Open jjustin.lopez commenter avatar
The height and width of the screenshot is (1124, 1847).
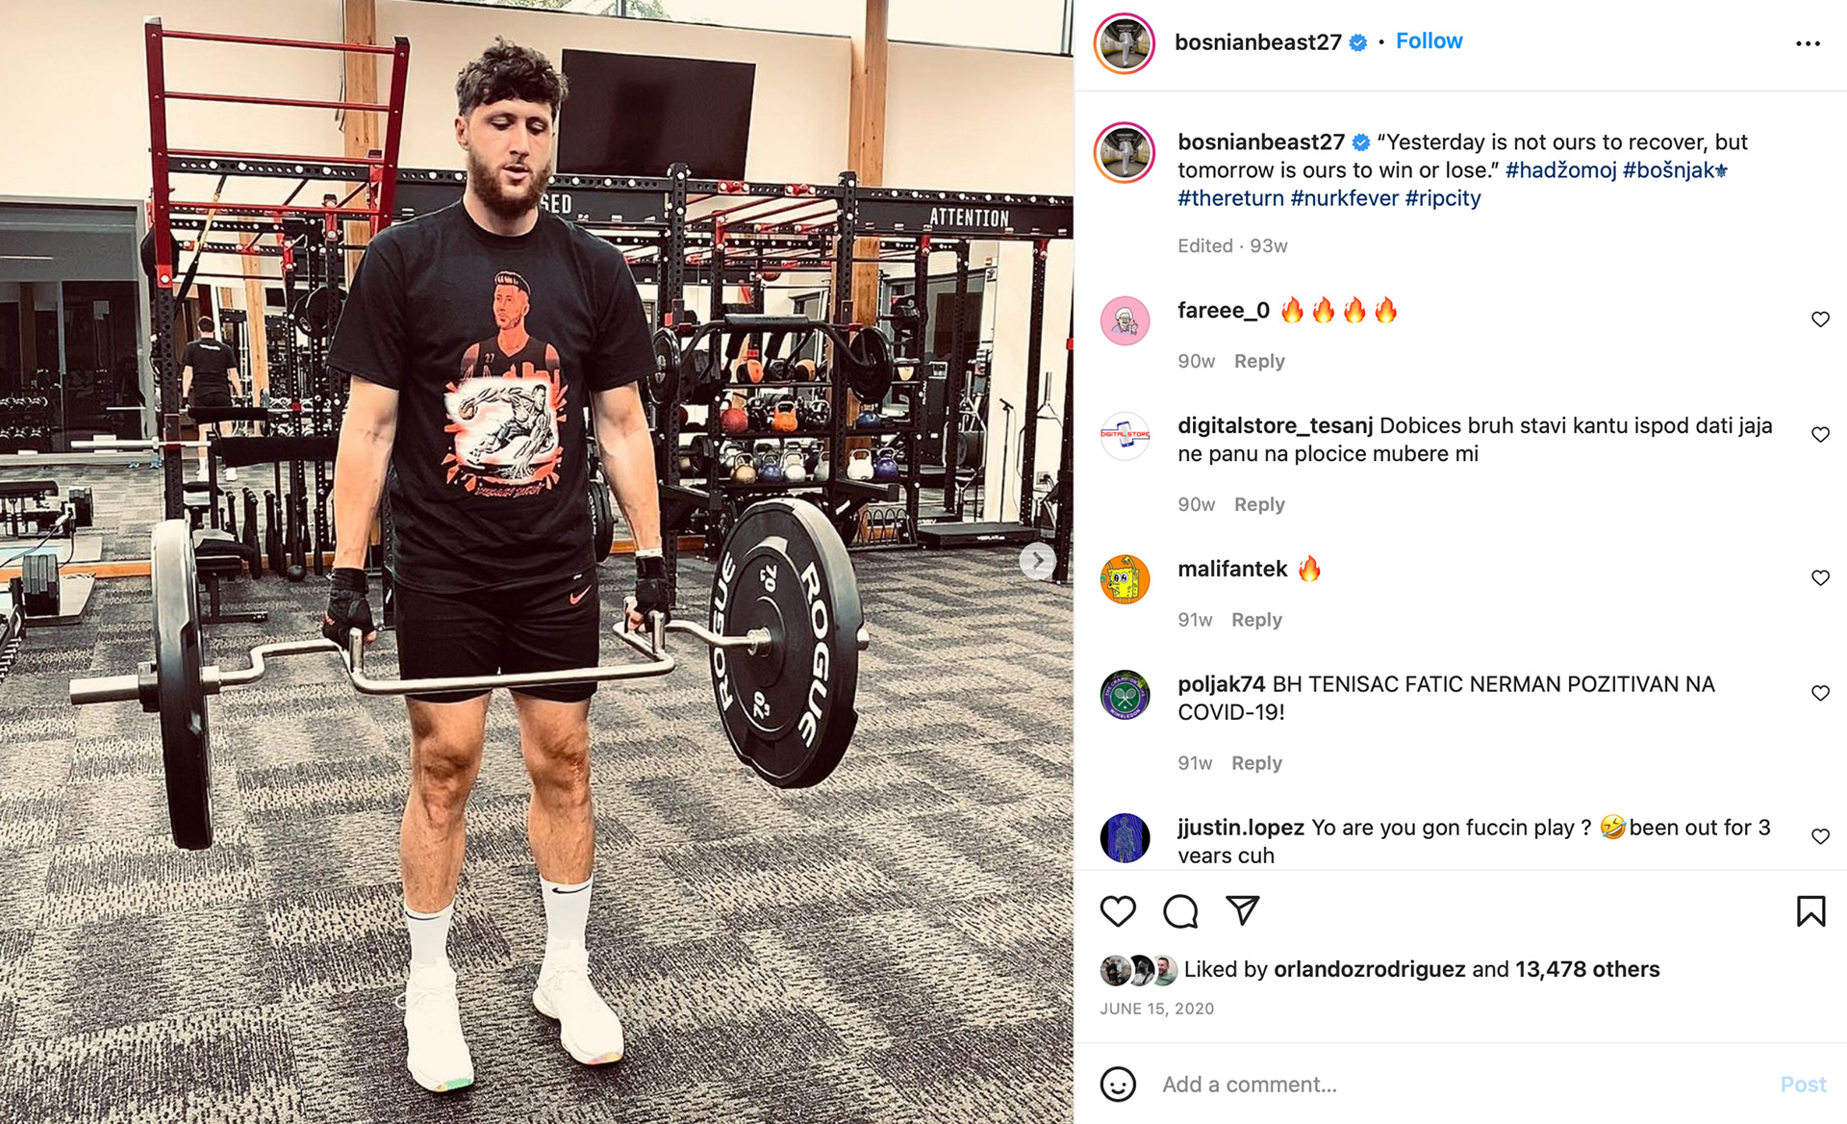tap(1125, 837)
